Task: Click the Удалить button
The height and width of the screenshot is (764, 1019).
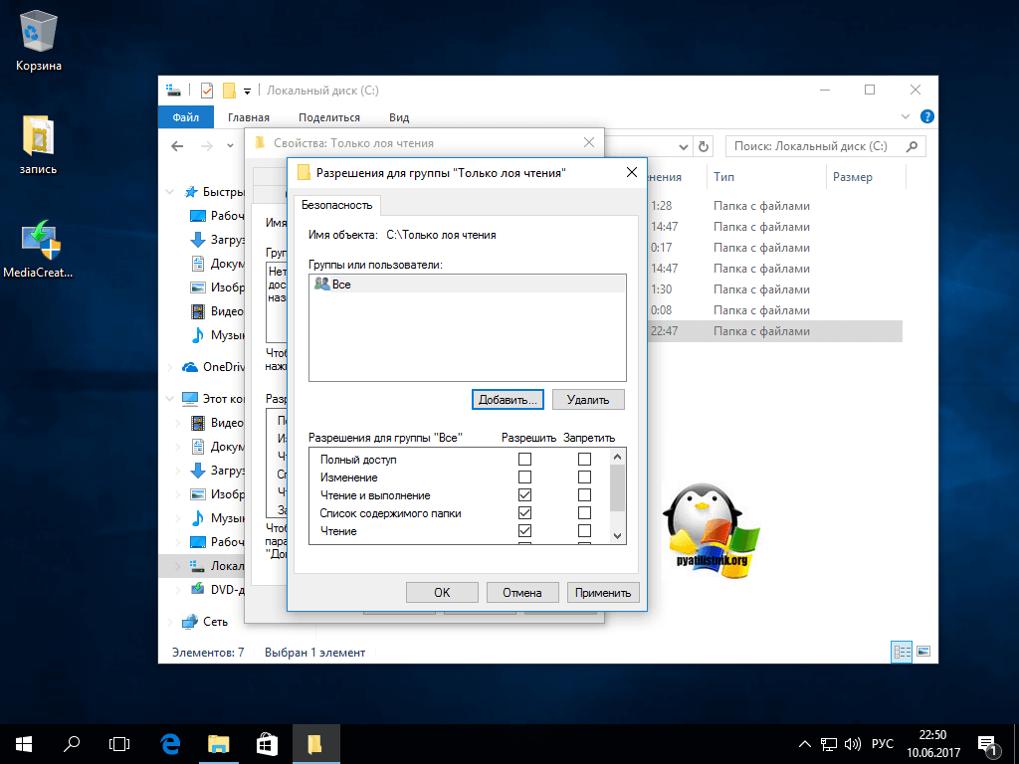Action: (588, 400)
